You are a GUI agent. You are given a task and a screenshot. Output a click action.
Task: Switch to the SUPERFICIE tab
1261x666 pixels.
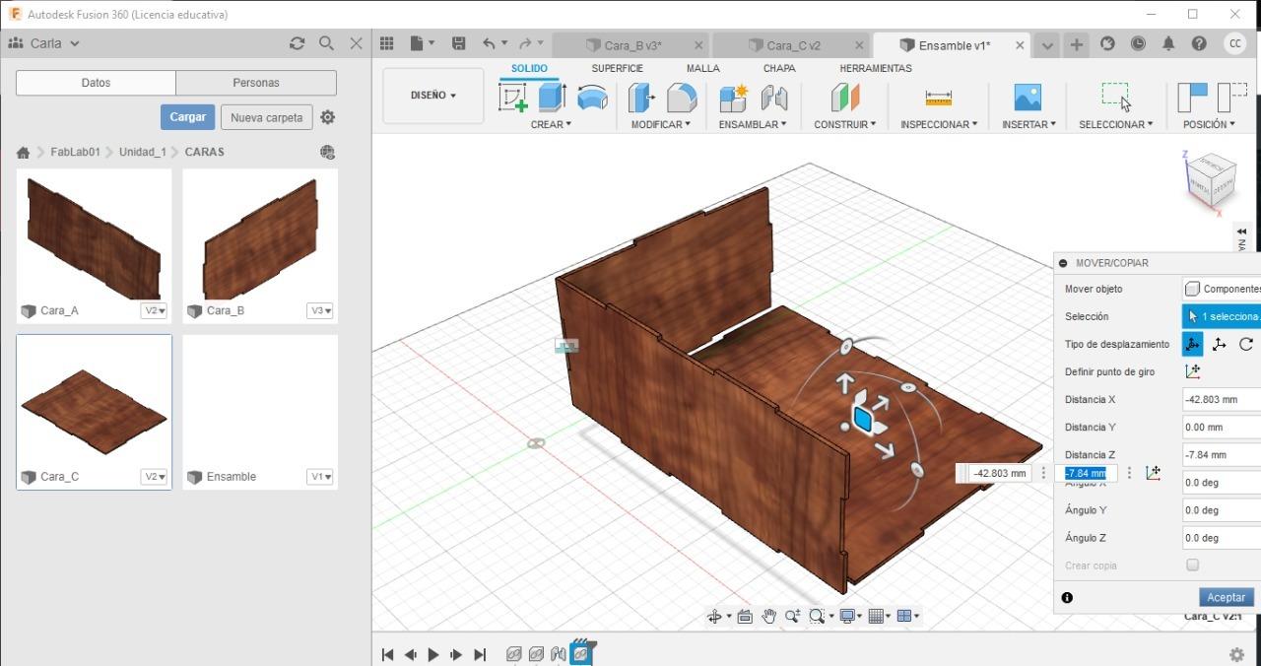coord(617,68)
